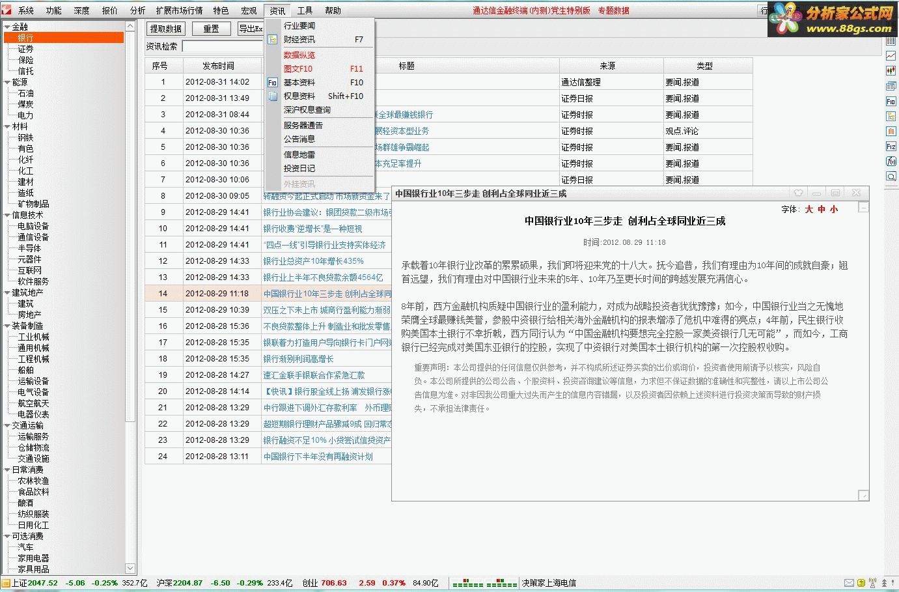Select 房地产 in the sector tree
The height and width of the screenshot is (592, 899).
(x=30, y=315)
